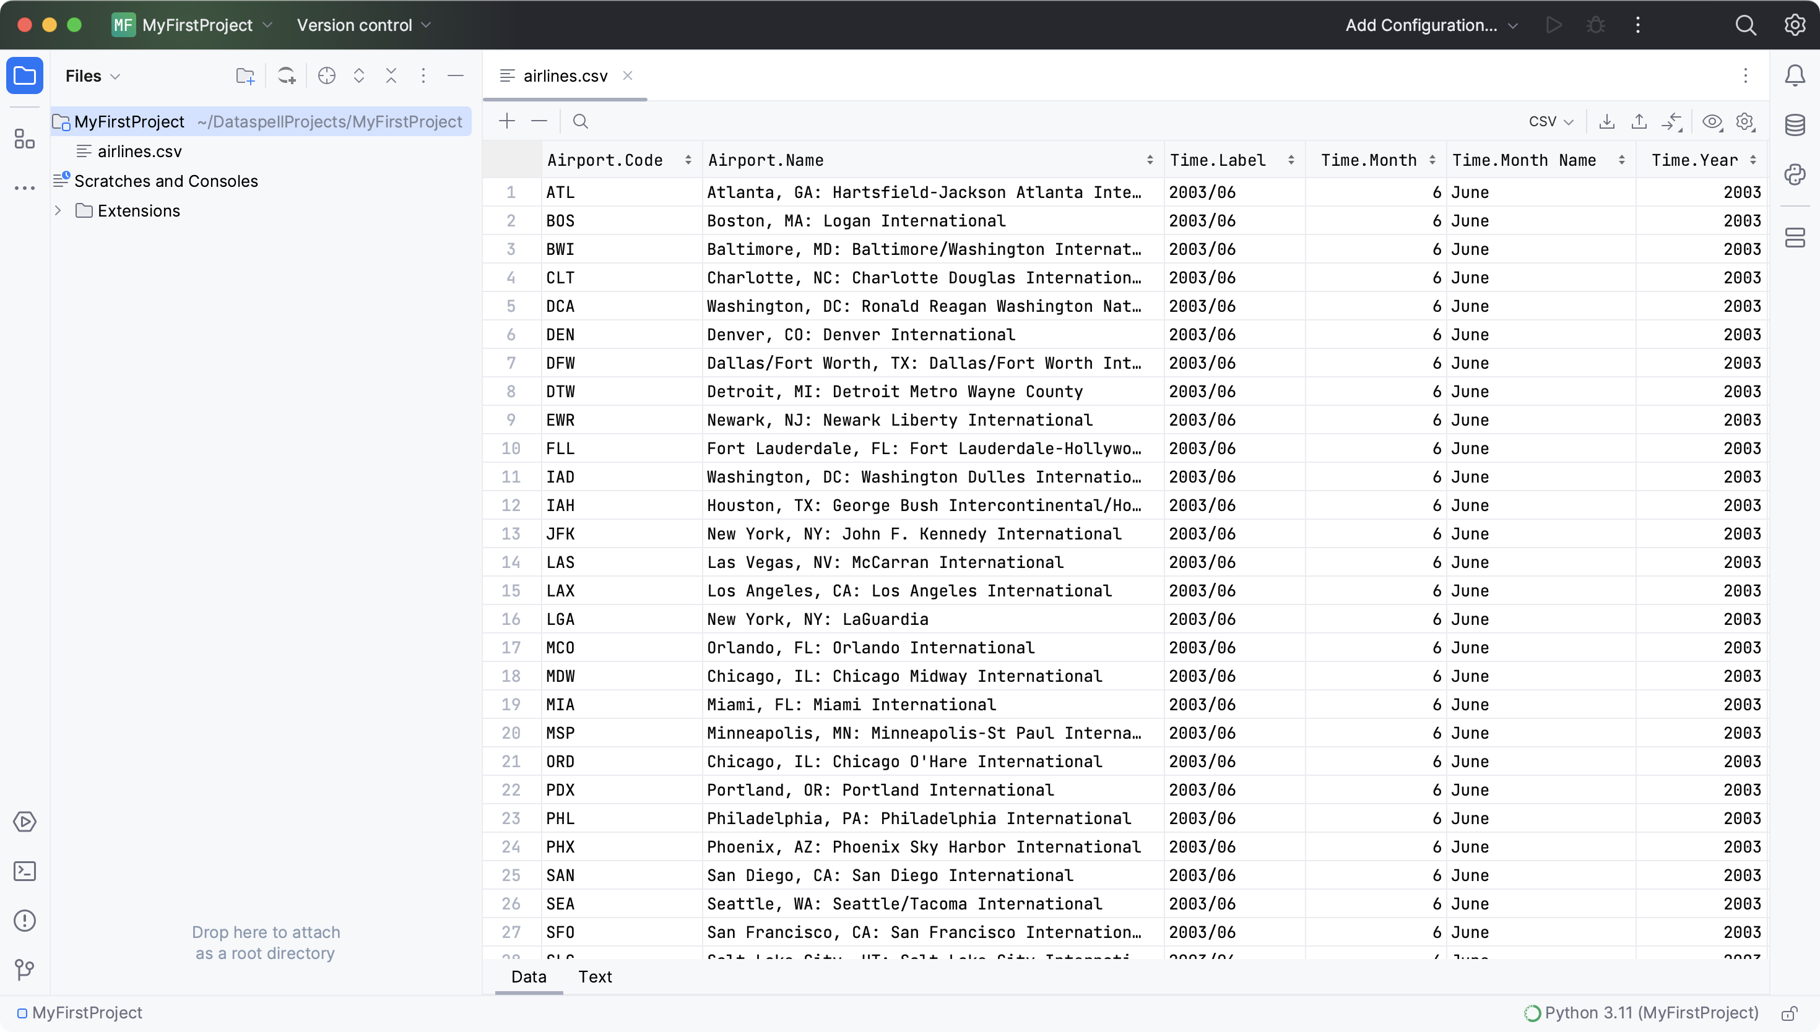Image resolution: width=1820 pixels, height=1032 pixels.
Task: Open the Add Configuration dropdown
Action: [x=1432, y=25]
